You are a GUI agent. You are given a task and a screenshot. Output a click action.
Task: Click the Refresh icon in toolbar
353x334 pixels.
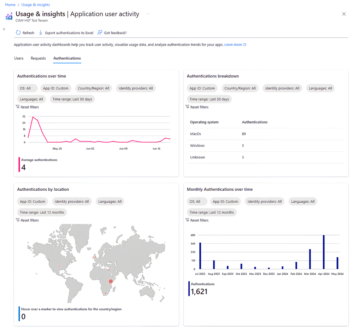18,32
